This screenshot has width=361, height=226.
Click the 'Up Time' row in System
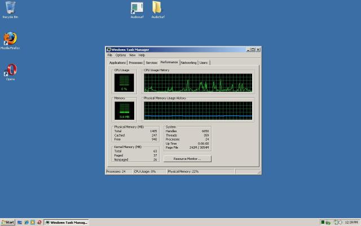[x=187, y=144]
